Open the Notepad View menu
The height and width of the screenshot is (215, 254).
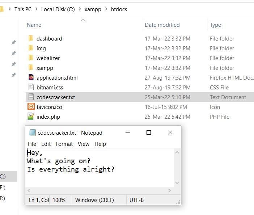click(84, 144)
